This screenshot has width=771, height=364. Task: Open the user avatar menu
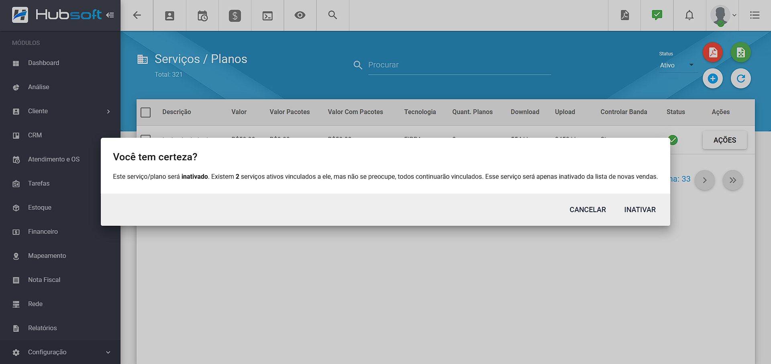tap(723, 16)
